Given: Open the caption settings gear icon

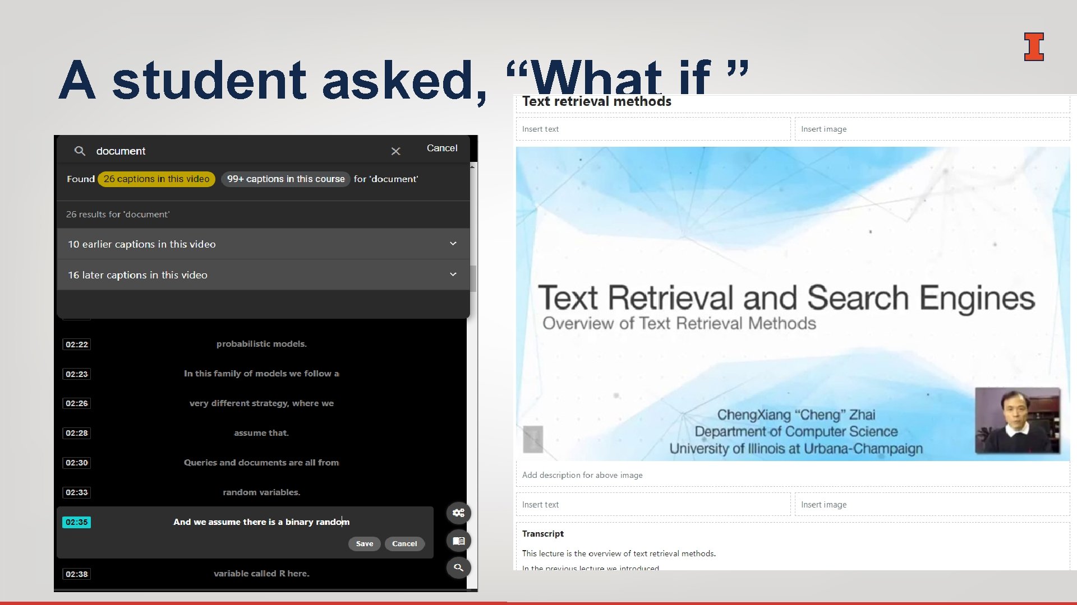Looking at the screenshot, I should tap(458, 513).
